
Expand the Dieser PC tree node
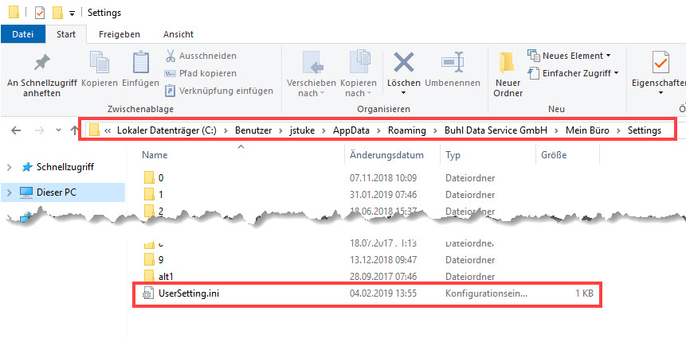[9, 192]
